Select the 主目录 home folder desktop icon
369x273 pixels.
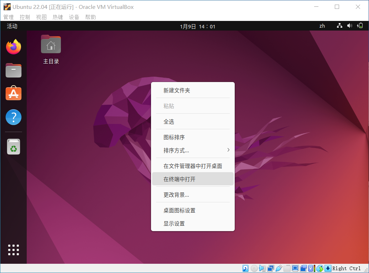51,50
